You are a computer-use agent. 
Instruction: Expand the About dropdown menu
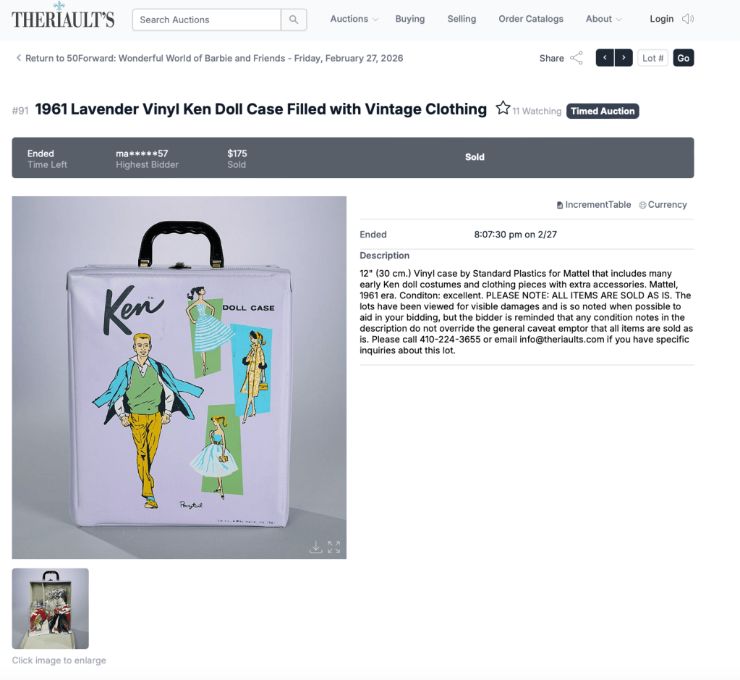click(603, 19)
